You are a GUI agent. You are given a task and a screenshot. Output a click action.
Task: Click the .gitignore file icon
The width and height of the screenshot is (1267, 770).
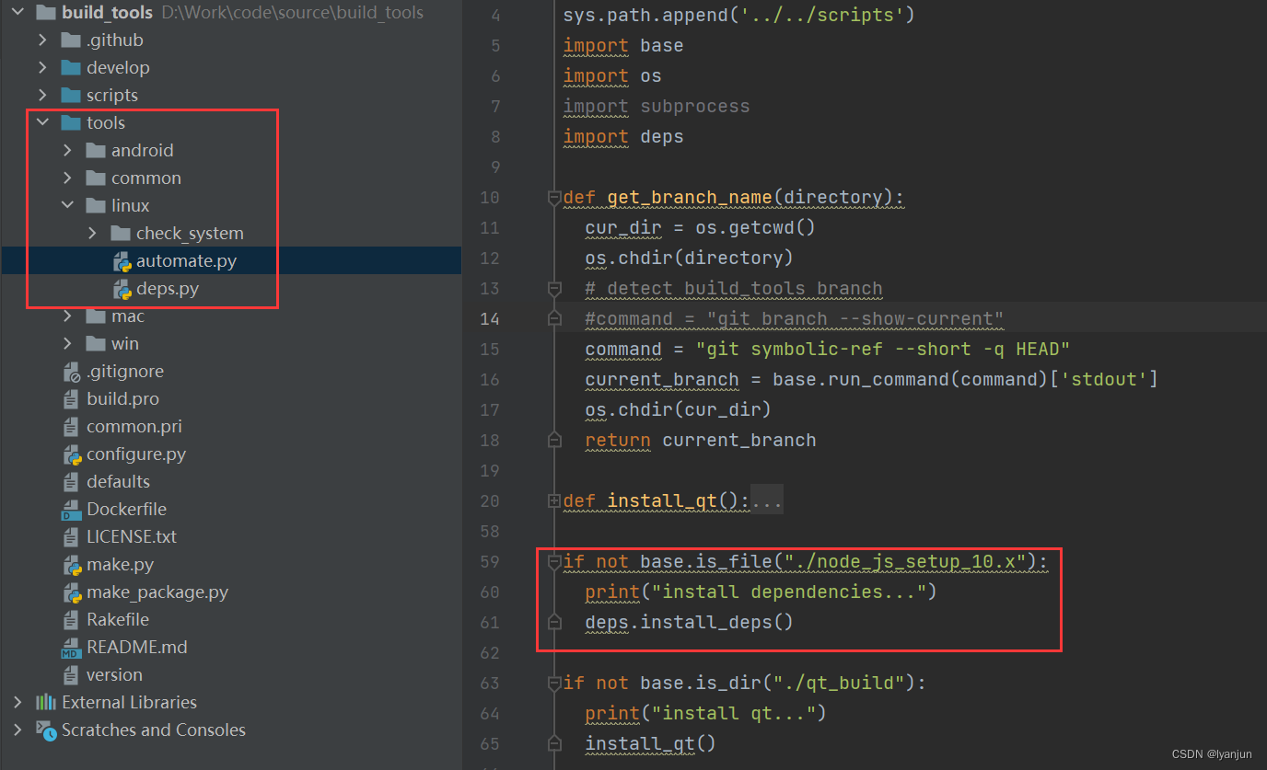pyautogui.click(x=72, y=372)
